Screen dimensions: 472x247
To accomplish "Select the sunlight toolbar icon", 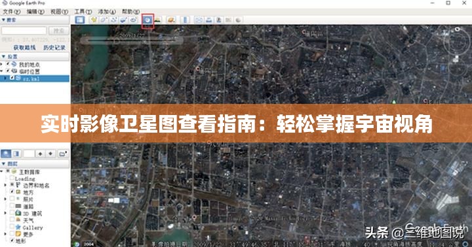I will (157, 20).
